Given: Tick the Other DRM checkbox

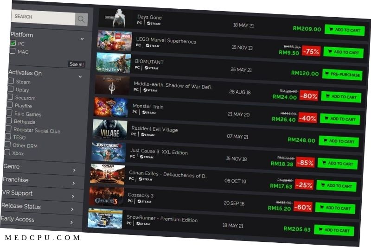Looking at the screenshot, I should coord(7,145).
